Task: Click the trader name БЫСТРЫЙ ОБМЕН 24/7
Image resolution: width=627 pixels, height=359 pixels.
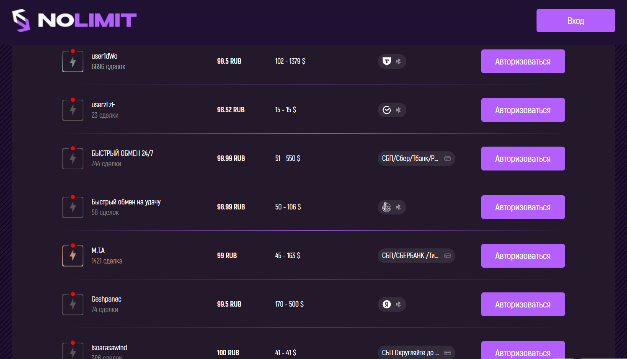Action: [x=122, y=153]
